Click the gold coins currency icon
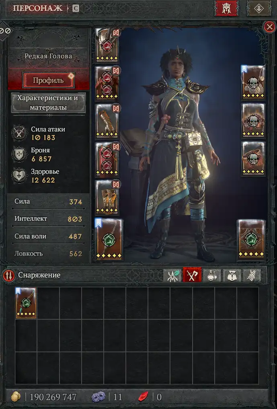 (16, 397)
